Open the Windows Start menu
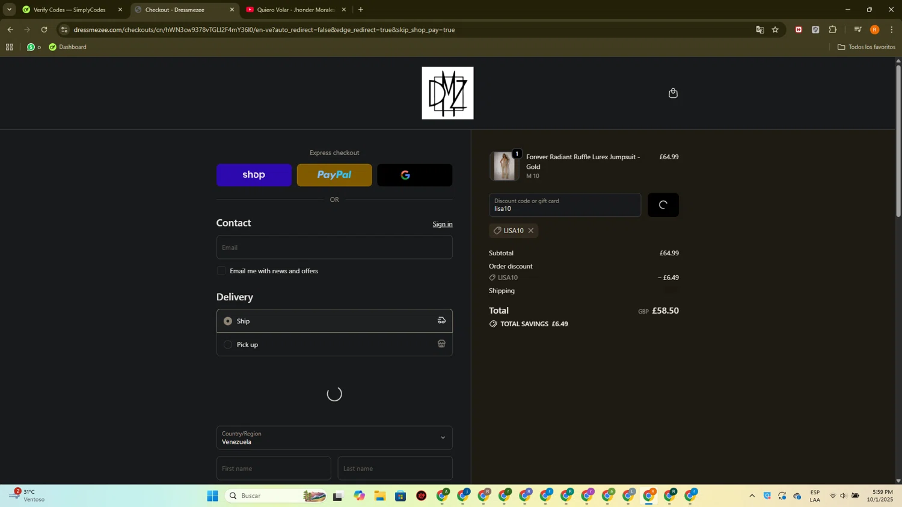The width and height of the screenshot is (902, 507). (212, 496)
